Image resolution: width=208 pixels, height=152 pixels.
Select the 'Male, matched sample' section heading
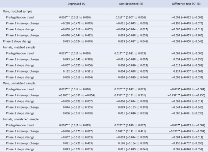tap(17, 11)
